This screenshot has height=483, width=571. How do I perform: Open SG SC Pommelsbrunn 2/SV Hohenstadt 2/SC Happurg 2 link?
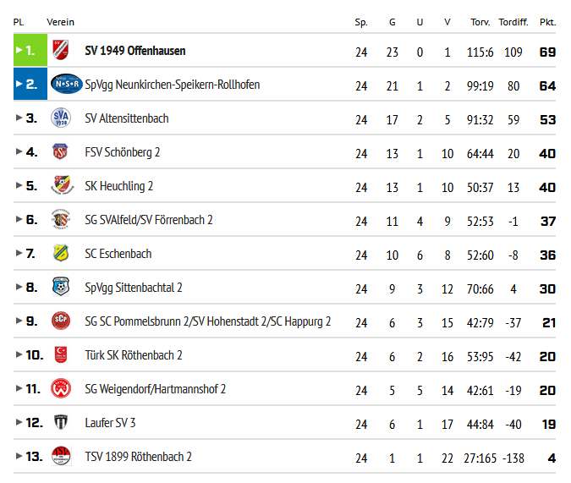pos(208,321)
